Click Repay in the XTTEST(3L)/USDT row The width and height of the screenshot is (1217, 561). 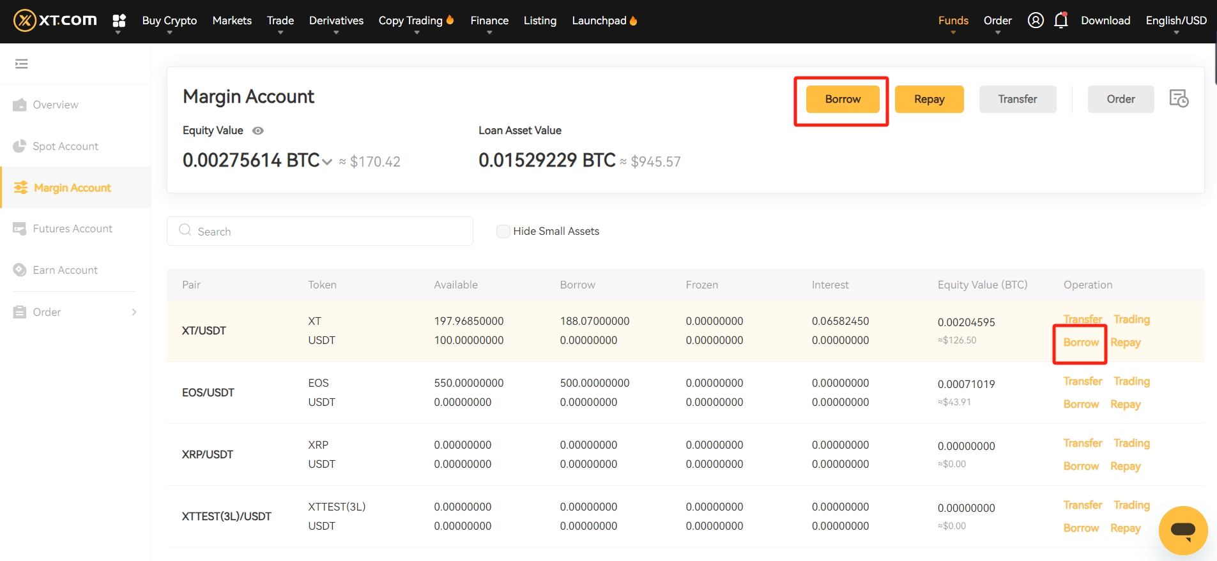pyautogui.click(x=1125, y=528)
